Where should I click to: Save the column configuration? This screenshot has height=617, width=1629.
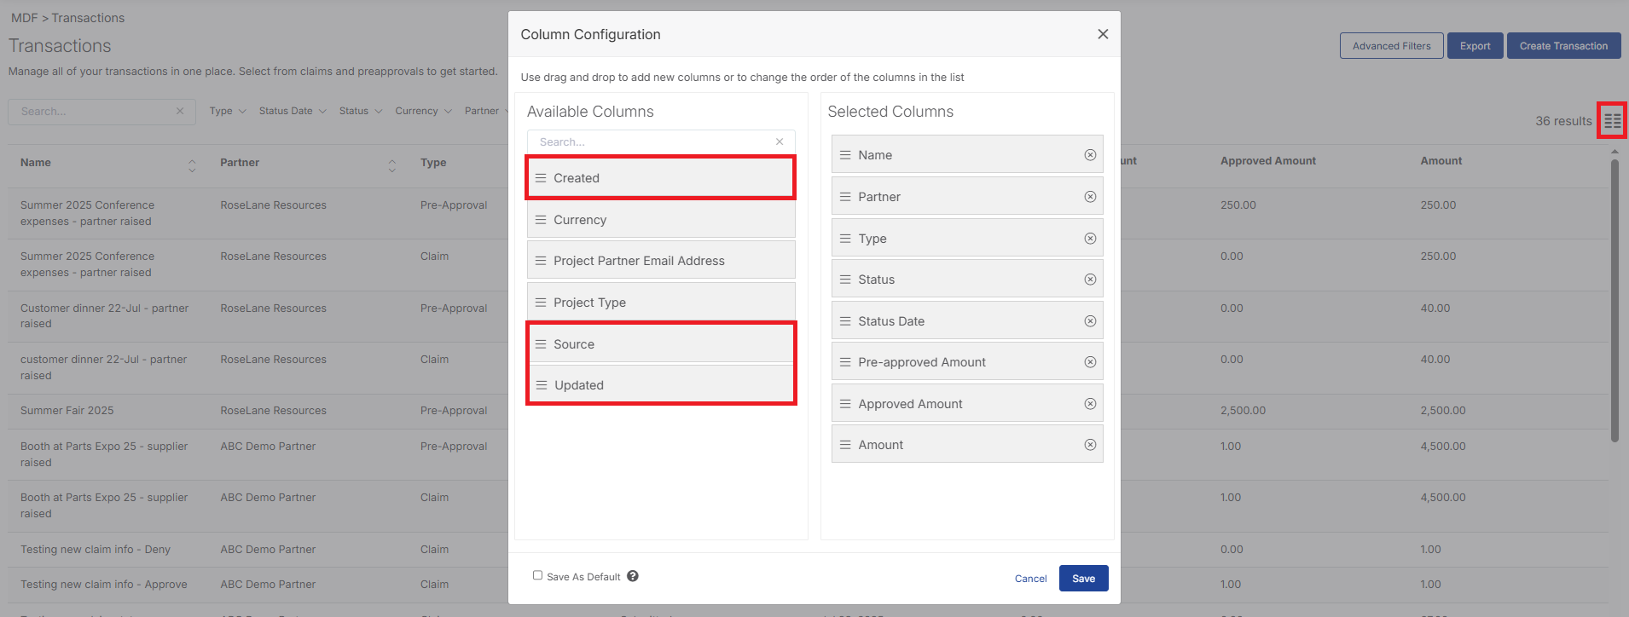(x=1083, y=578)
